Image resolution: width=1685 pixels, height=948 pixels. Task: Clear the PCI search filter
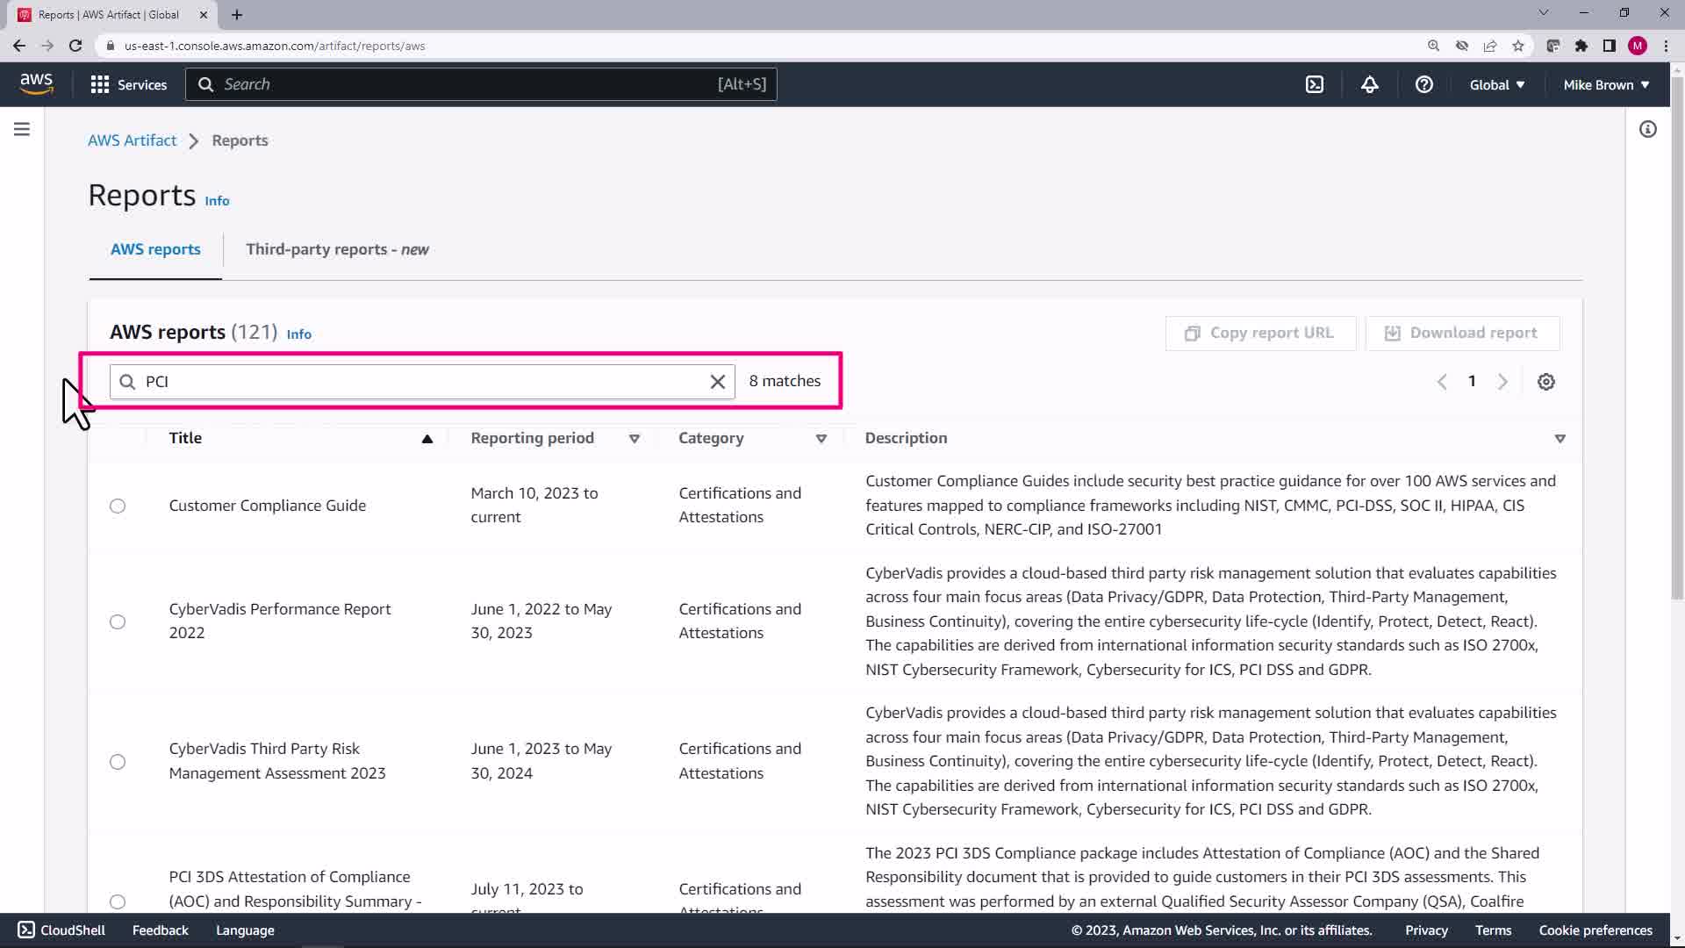(717, 382)
